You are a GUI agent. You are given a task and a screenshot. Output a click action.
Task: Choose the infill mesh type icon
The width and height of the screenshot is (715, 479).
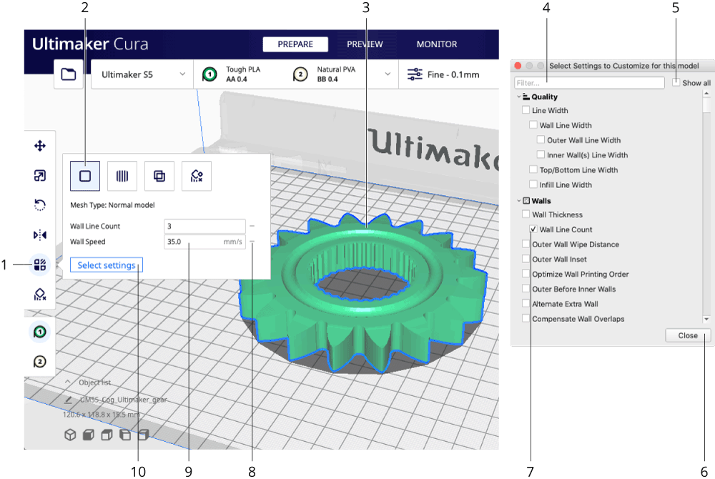tap(122, 176)
